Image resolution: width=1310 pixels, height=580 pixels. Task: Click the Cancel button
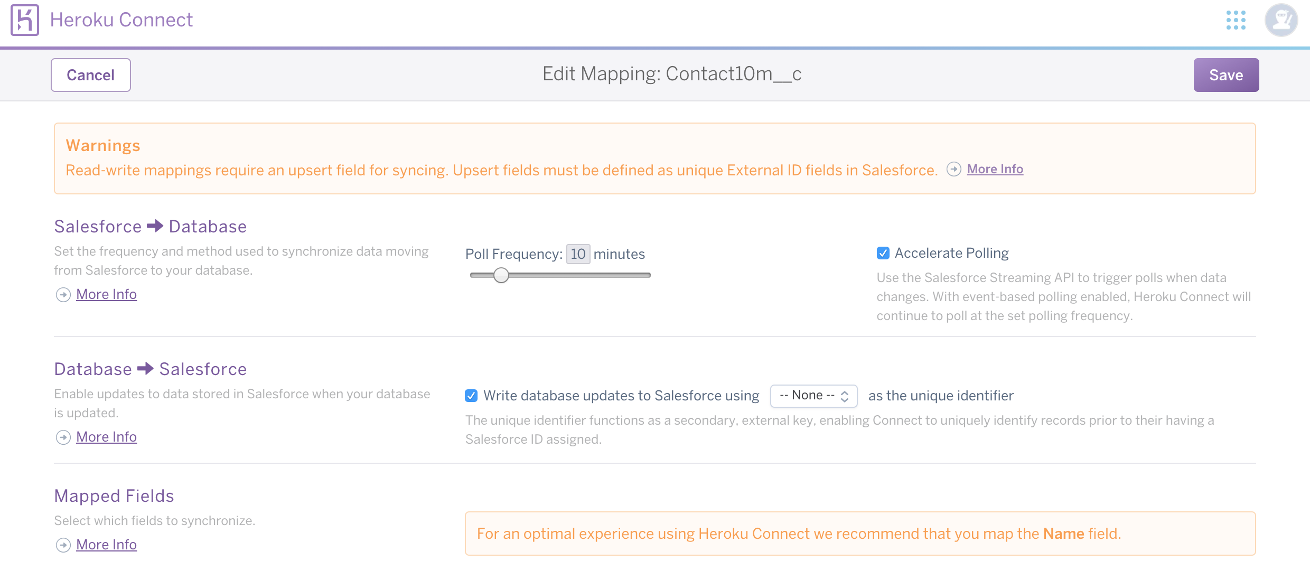point(90,74)
